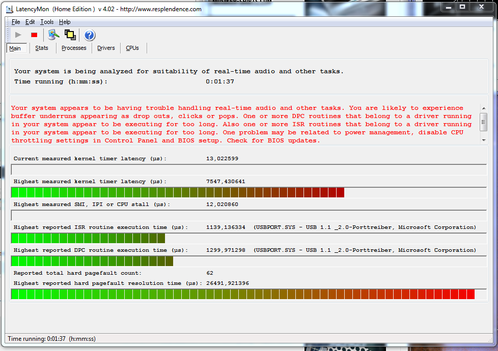Click the DPC routine execution time bar
Viewport: 498px width, 351px height.
(248, 261)
